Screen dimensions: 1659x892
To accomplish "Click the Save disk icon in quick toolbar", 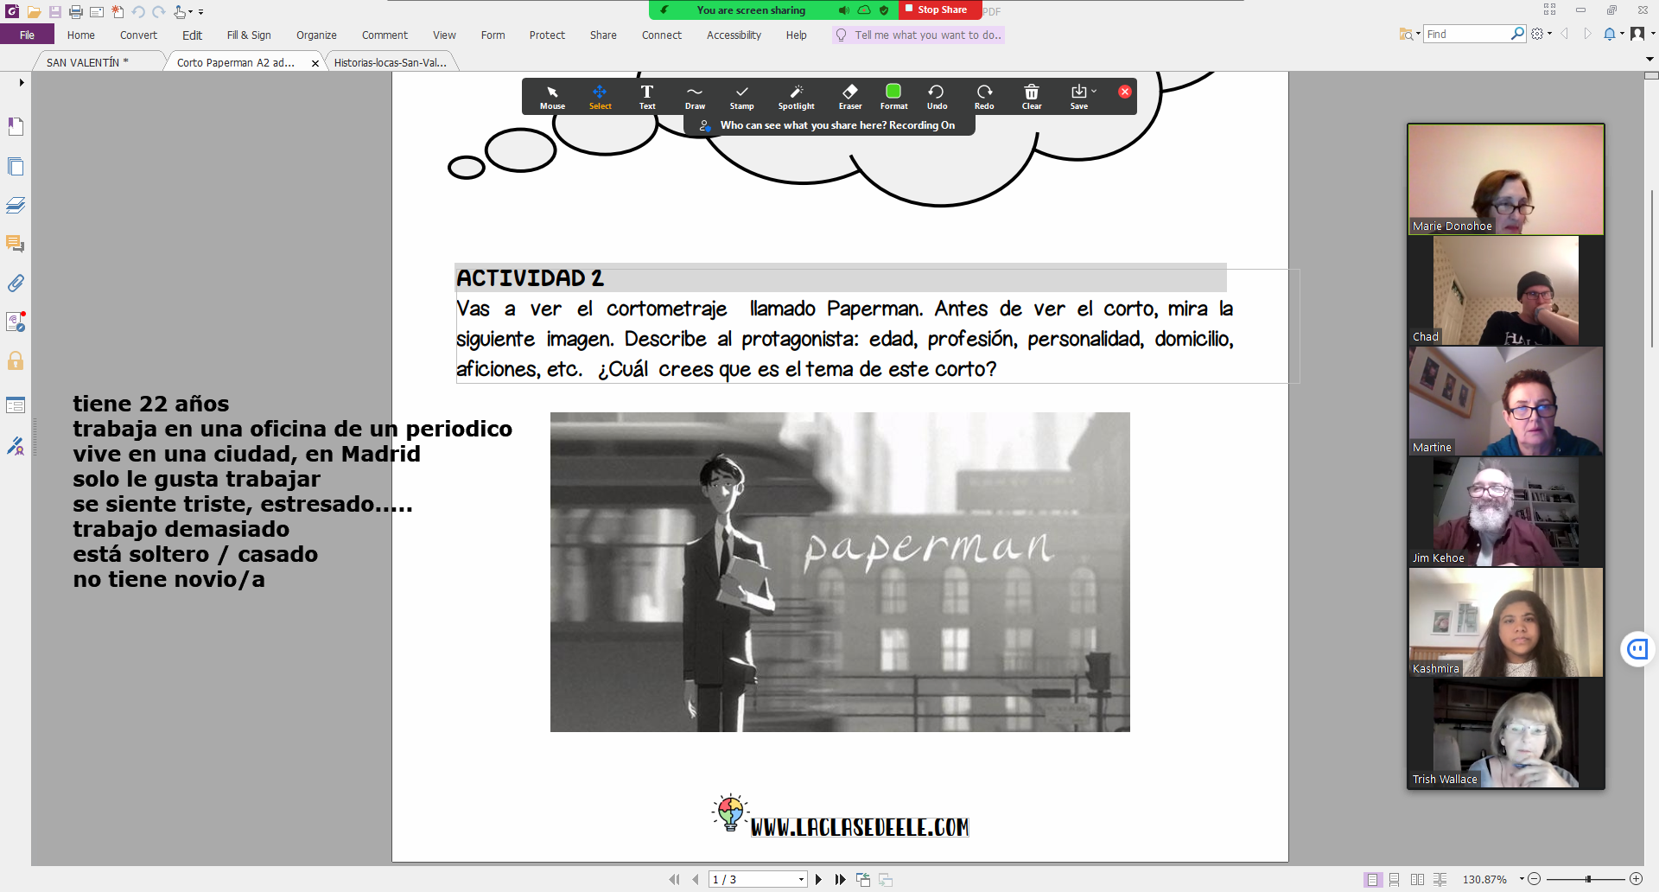I will pos(54,12).
